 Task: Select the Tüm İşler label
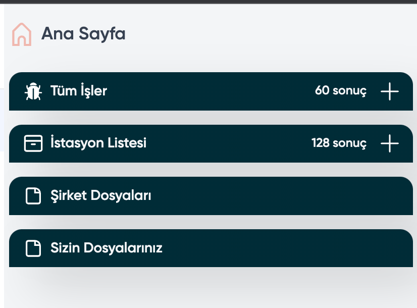pyautogui.click(x=79, y=90)
